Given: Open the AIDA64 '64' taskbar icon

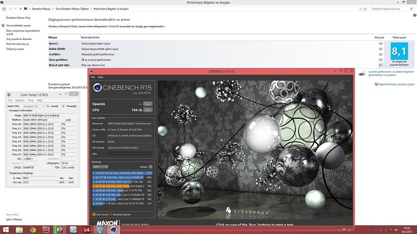Looking at the screenshot, I should point(86,230).
